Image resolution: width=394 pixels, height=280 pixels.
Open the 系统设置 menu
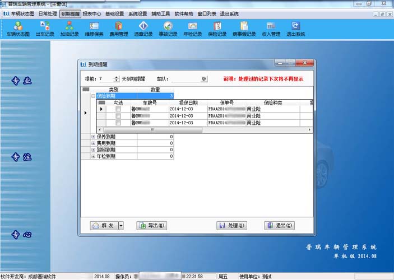(x=138, y=14)
